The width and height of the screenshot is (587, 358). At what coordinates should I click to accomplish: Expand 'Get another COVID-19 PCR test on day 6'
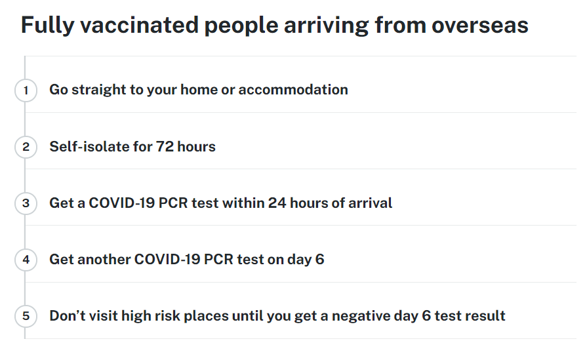click(x=300, y=259)
